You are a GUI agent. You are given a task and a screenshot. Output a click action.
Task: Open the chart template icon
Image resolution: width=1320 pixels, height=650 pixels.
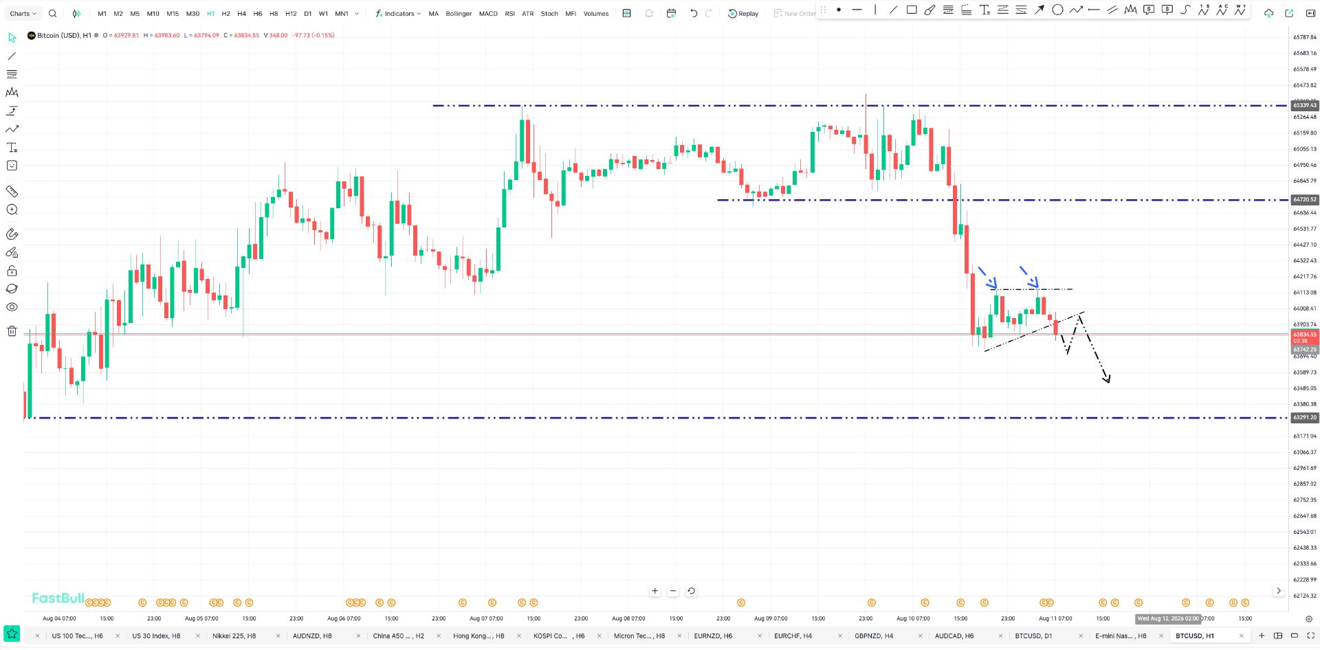click(626, 13)
